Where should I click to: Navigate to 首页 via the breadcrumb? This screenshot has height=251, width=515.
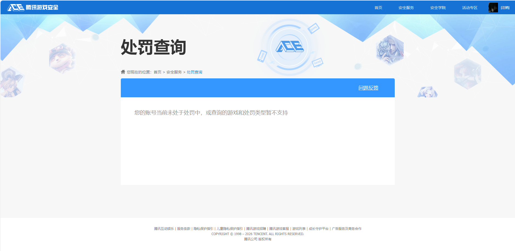(x=157, y=72)
